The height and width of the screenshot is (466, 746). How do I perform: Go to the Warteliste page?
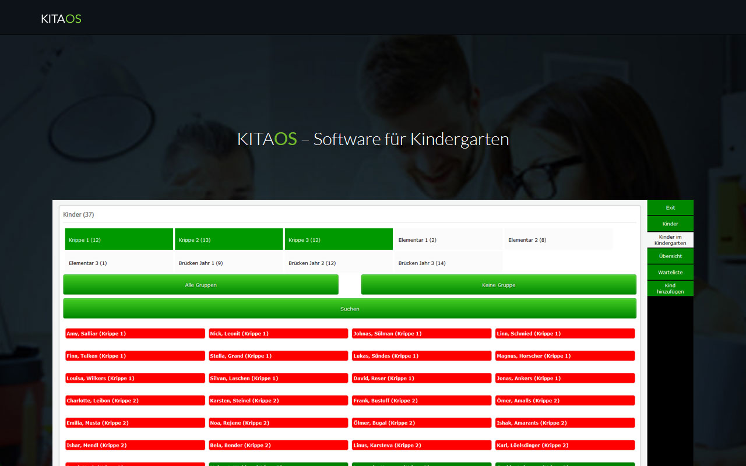pyautogui.click(x=670, y=272)
